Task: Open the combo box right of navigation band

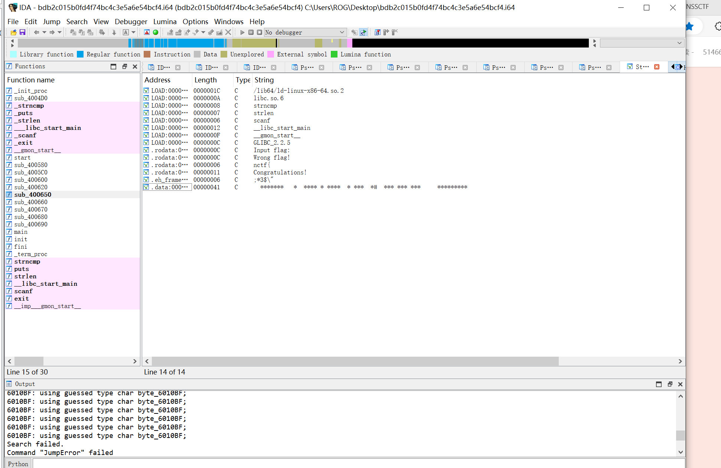Action: 642,43
